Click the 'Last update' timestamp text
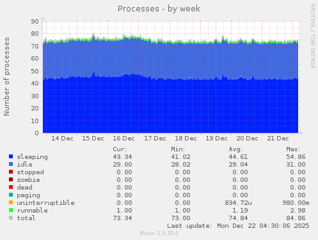 click(x=238, y=226)
